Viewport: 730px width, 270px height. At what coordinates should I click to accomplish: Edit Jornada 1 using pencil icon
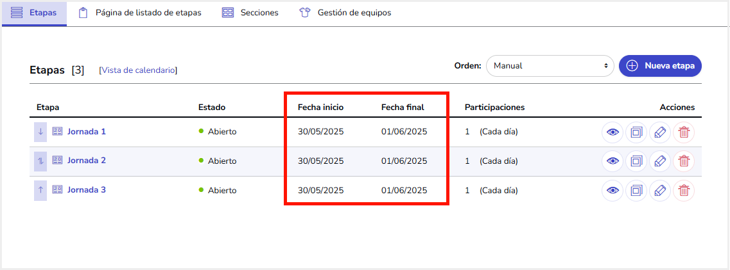point(660,132)
